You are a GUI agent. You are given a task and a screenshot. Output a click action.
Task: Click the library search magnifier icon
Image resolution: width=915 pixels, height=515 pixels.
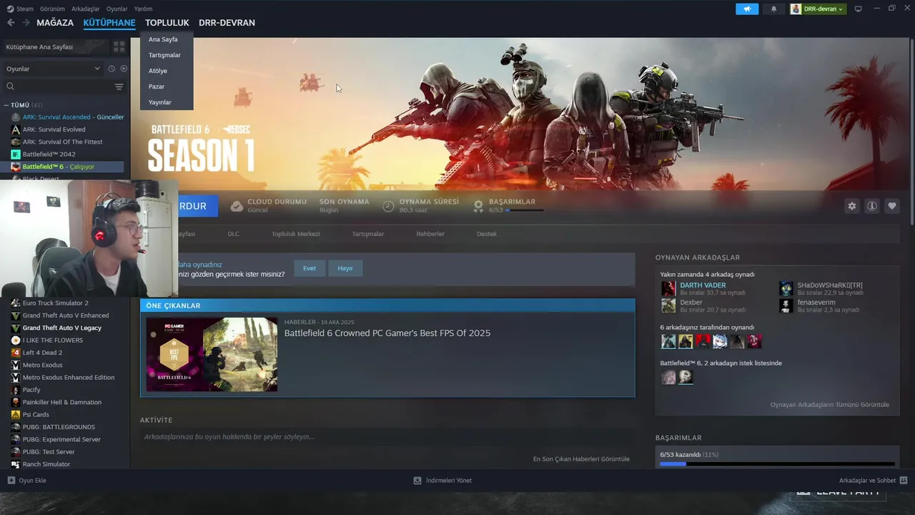click(10, 87)
